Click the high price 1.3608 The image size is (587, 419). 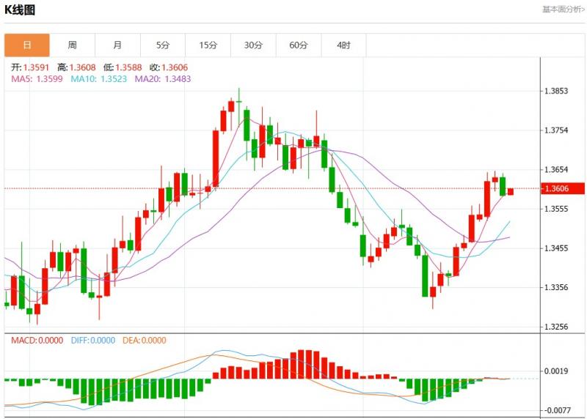pos(83,67)
